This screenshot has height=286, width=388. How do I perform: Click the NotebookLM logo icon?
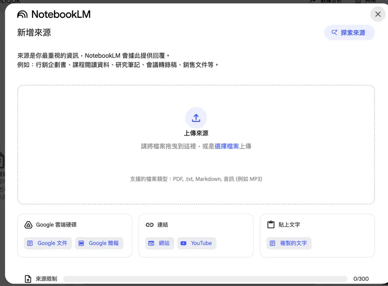(x=22, y=14)
